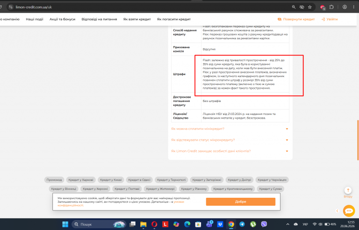The image size is (359, 230).
Task: Open Copilot from the taskbar
Action: (x=176, y=224)
